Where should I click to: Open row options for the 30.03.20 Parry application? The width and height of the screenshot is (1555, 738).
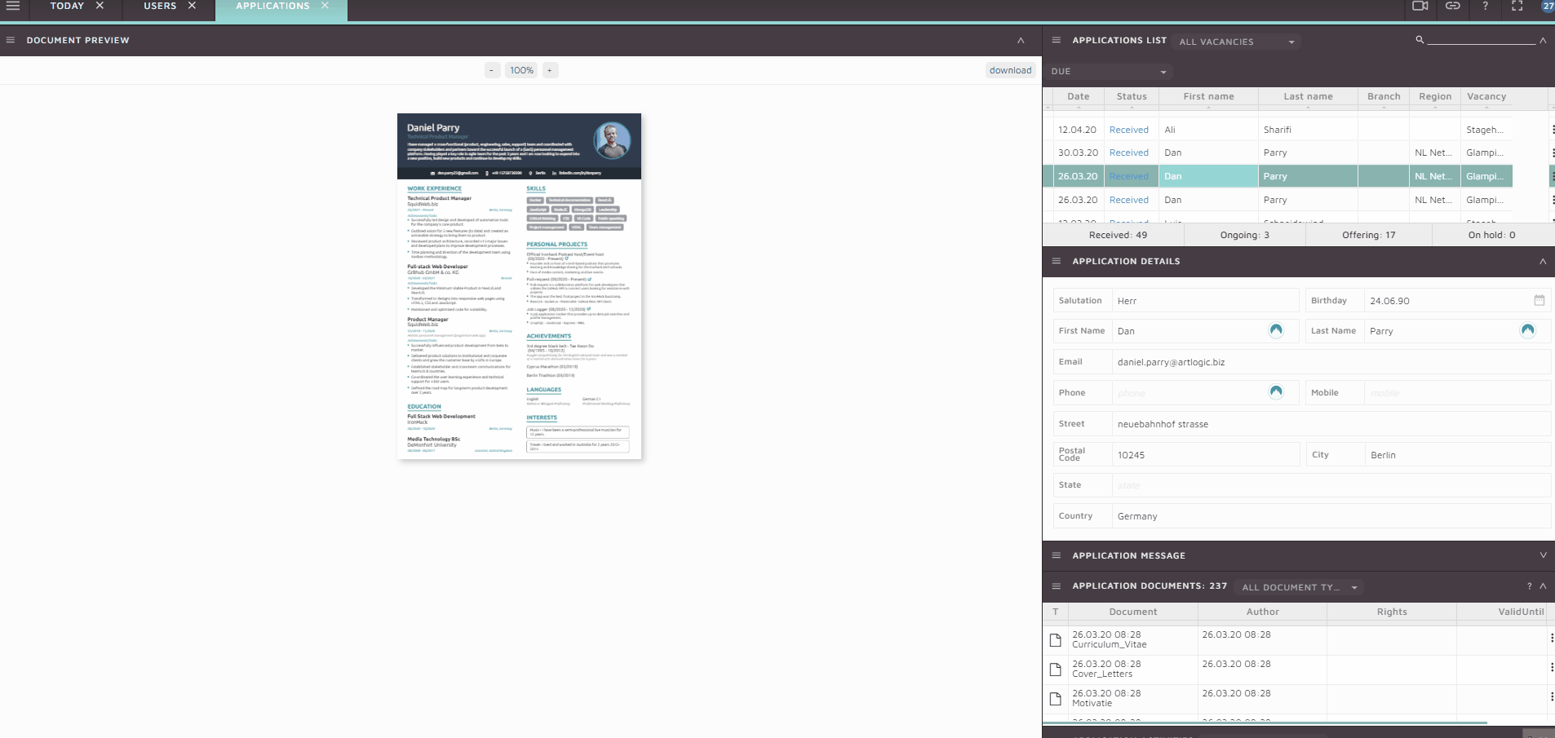(1552, 152)
